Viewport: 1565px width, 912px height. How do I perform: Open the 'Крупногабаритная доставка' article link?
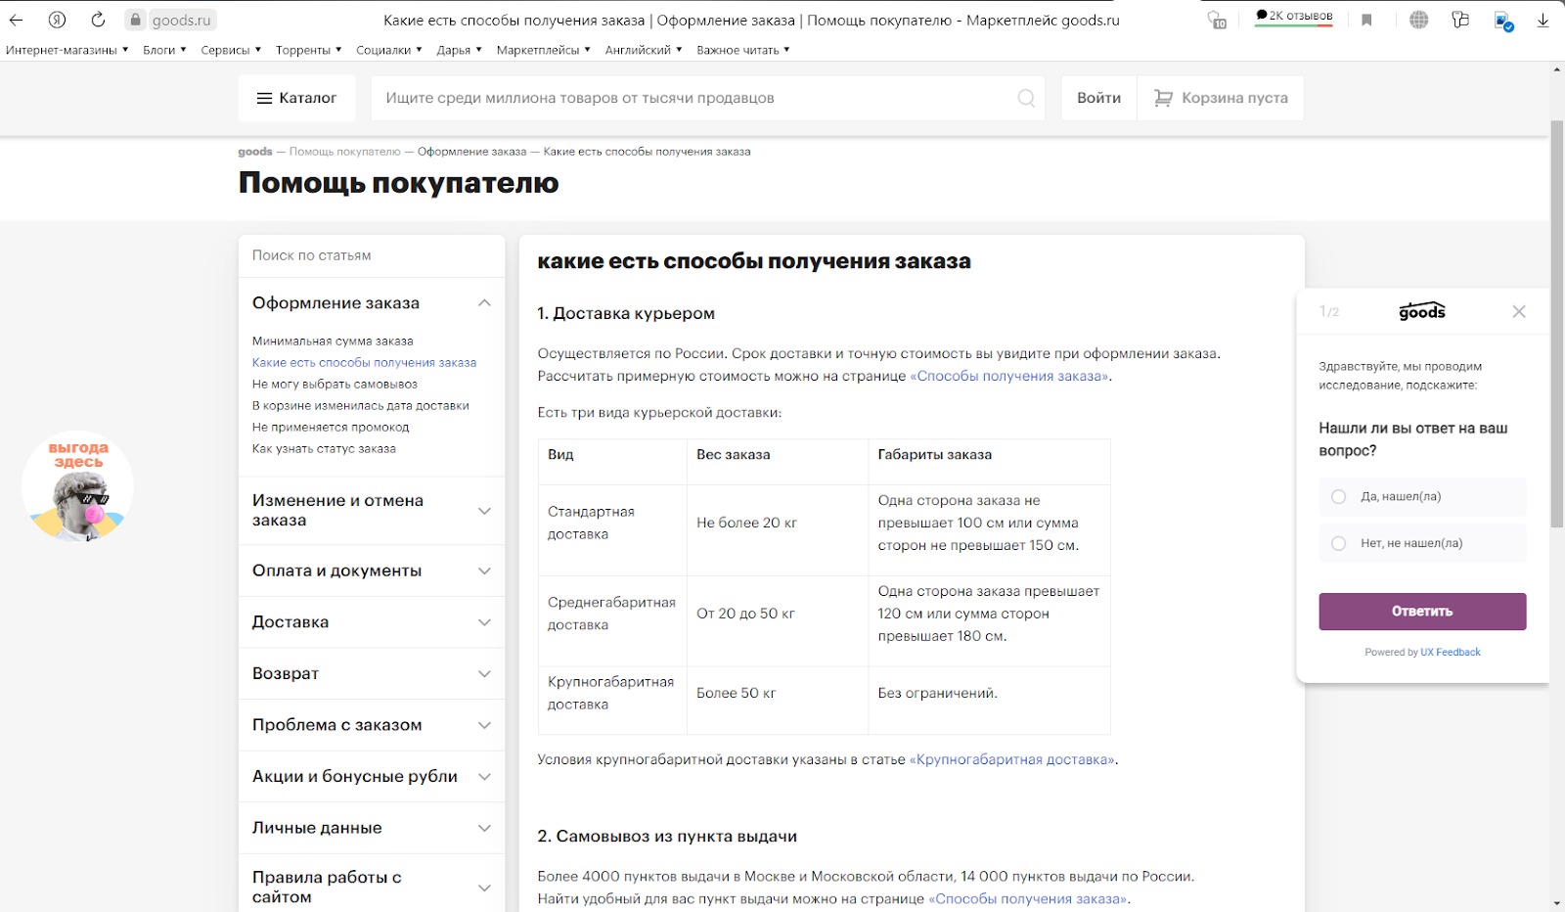point(1012,759)
